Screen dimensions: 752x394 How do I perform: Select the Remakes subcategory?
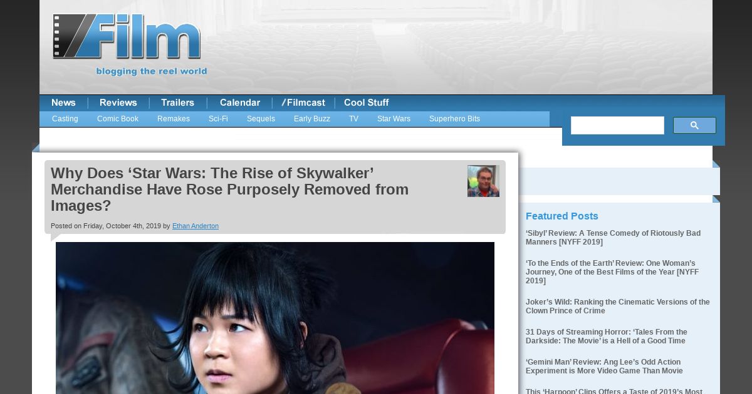tap(174, 119)
